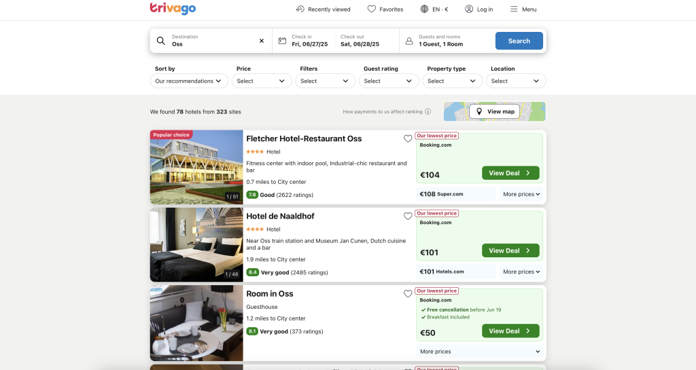Click the search magnifier icon in destination field
696x370 pixels.
pos(160,41)
